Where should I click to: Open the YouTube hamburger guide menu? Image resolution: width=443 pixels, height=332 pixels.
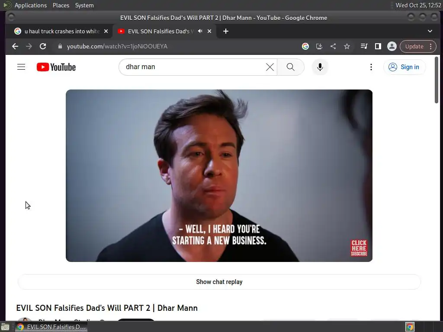[21, 67]
